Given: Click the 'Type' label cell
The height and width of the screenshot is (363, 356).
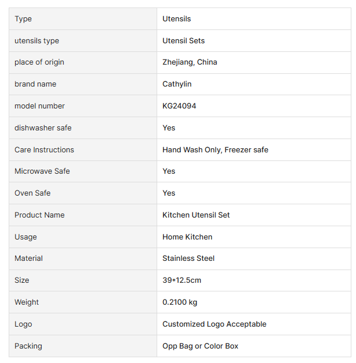Looking at the screenshot, I should click(23, 19).
